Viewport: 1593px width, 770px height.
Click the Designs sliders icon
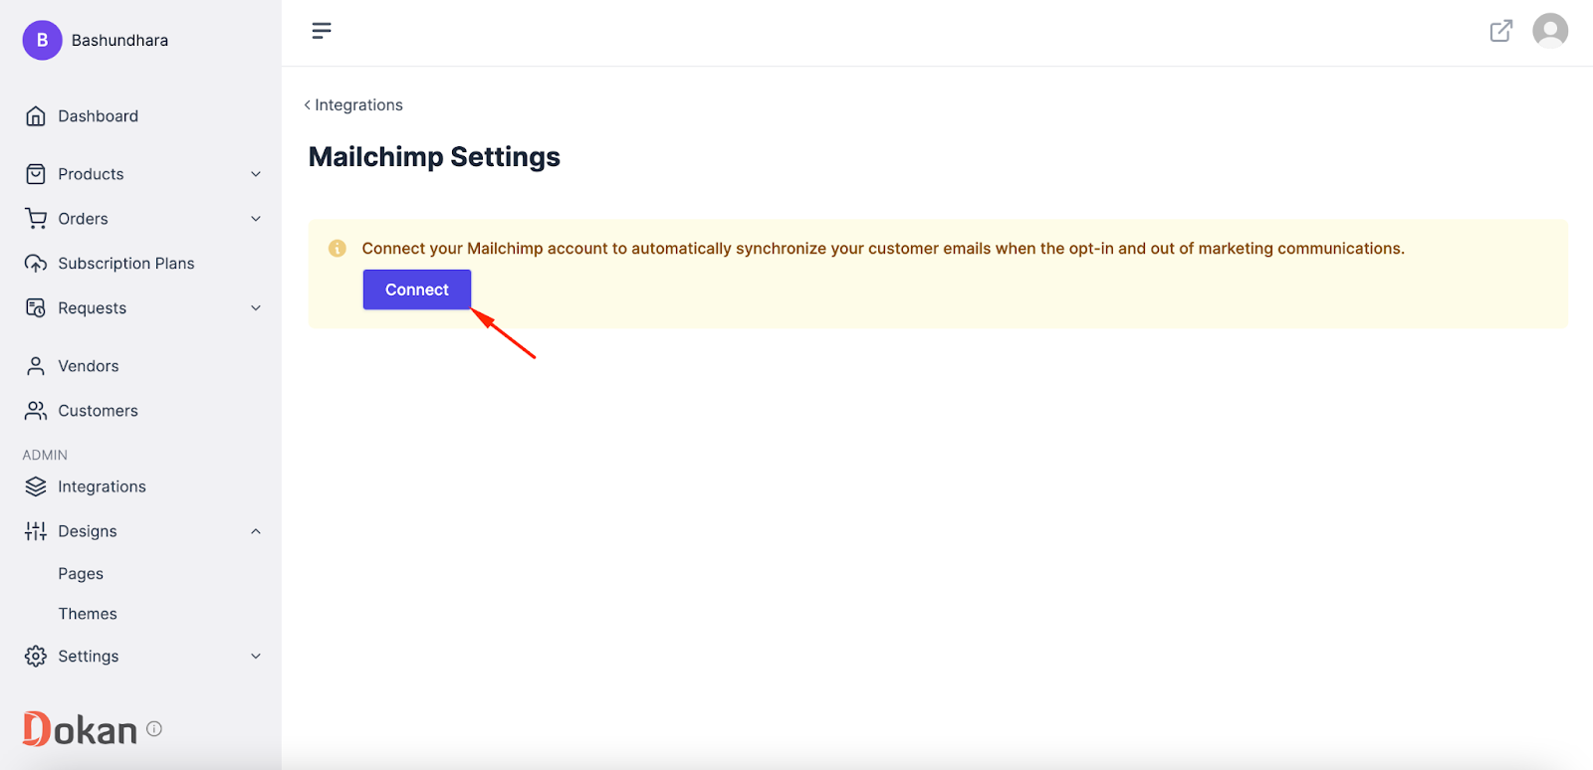(x=36, y=531)
